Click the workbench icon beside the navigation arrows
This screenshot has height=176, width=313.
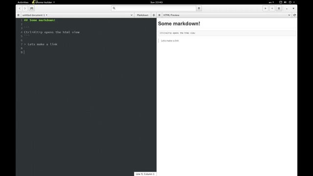(31, 8)
